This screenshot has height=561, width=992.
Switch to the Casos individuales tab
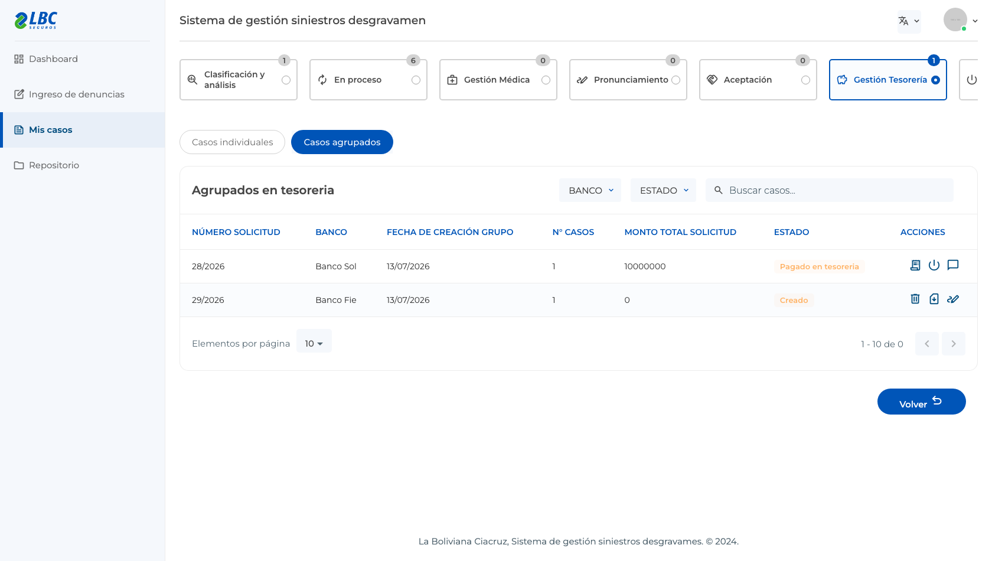232,142
